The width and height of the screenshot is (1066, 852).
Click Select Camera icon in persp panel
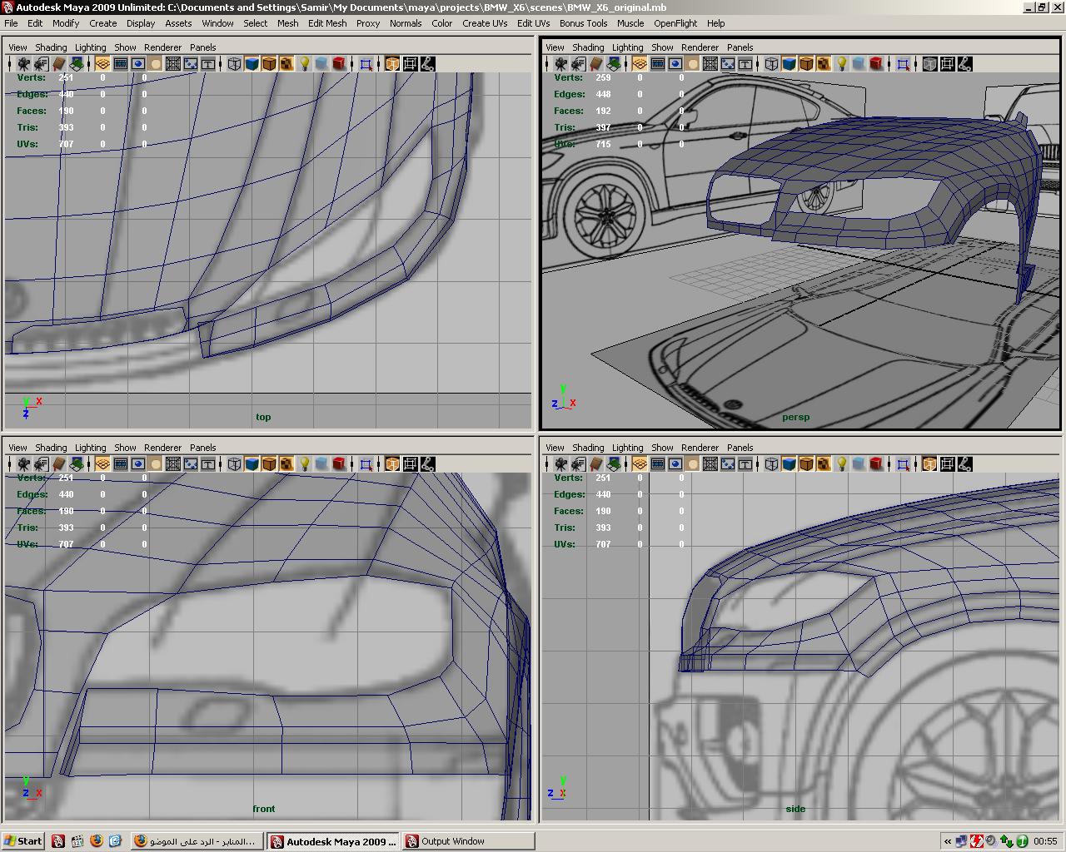[x=560, y=64]
